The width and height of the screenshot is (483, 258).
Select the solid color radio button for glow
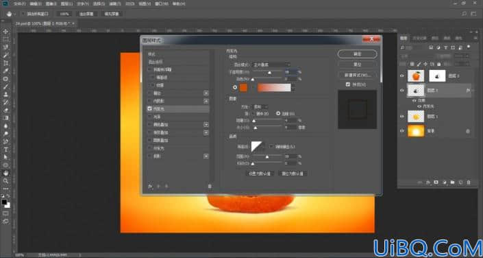(x=236, y=88)
